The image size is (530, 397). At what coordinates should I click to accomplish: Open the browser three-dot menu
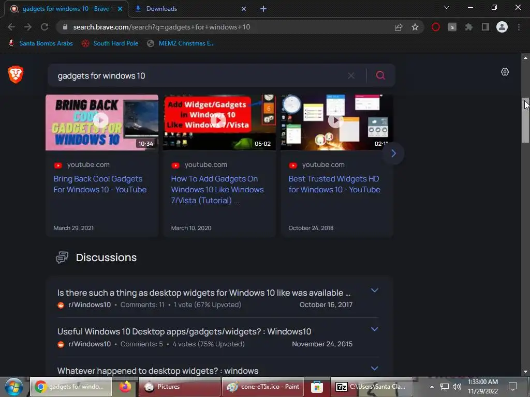pos(519,27)
